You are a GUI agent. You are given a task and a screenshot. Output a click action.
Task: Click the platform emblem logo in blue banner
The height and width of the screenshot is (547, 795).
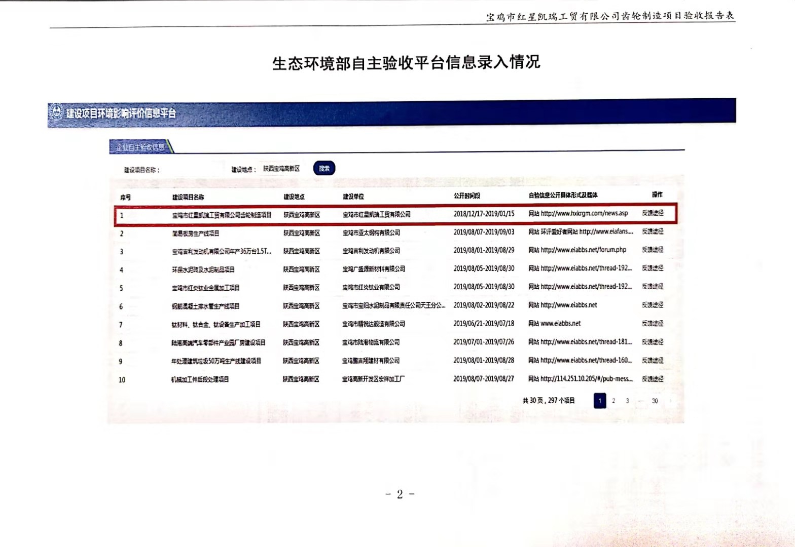[x=57, y=112]
